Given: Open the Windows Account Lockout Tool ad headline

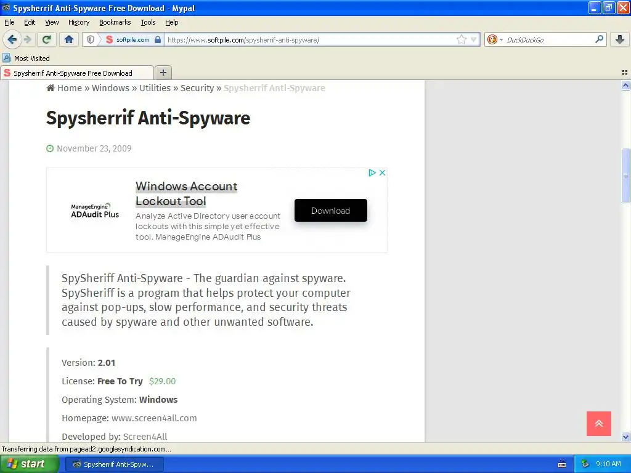Looking at the screenshot, I should [186, 193].
